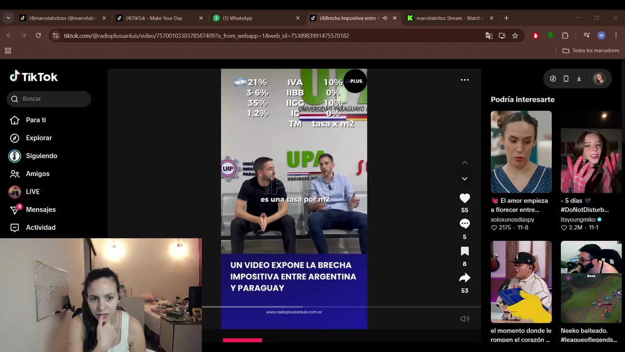Open the tab search dropdown arrow

(x=8, y=18)
